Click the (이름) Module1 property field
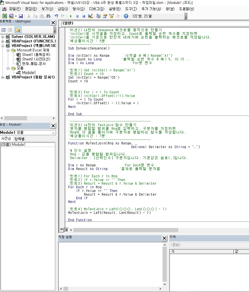Viewport: 249px width, 292px height. (x=28, y=145)
